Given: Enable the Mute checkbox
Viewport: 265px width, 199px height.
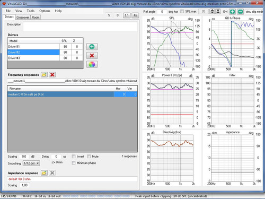Looking at the screenshot, I should [89, 157].
